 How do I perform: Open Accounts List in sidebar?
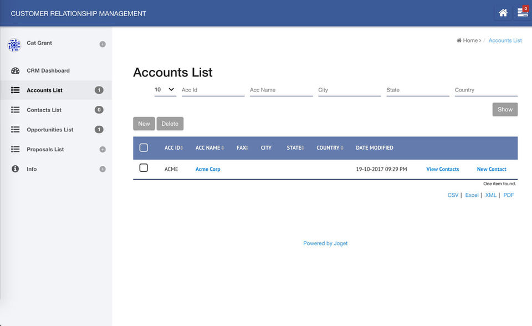[56, 90]
